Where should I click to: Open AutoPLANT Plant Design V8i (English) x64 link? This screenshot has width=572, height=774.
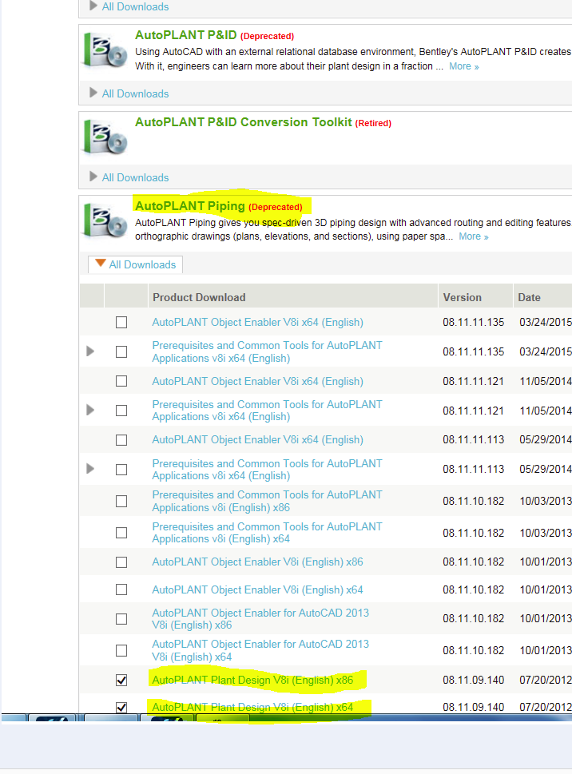click(252, 708)
